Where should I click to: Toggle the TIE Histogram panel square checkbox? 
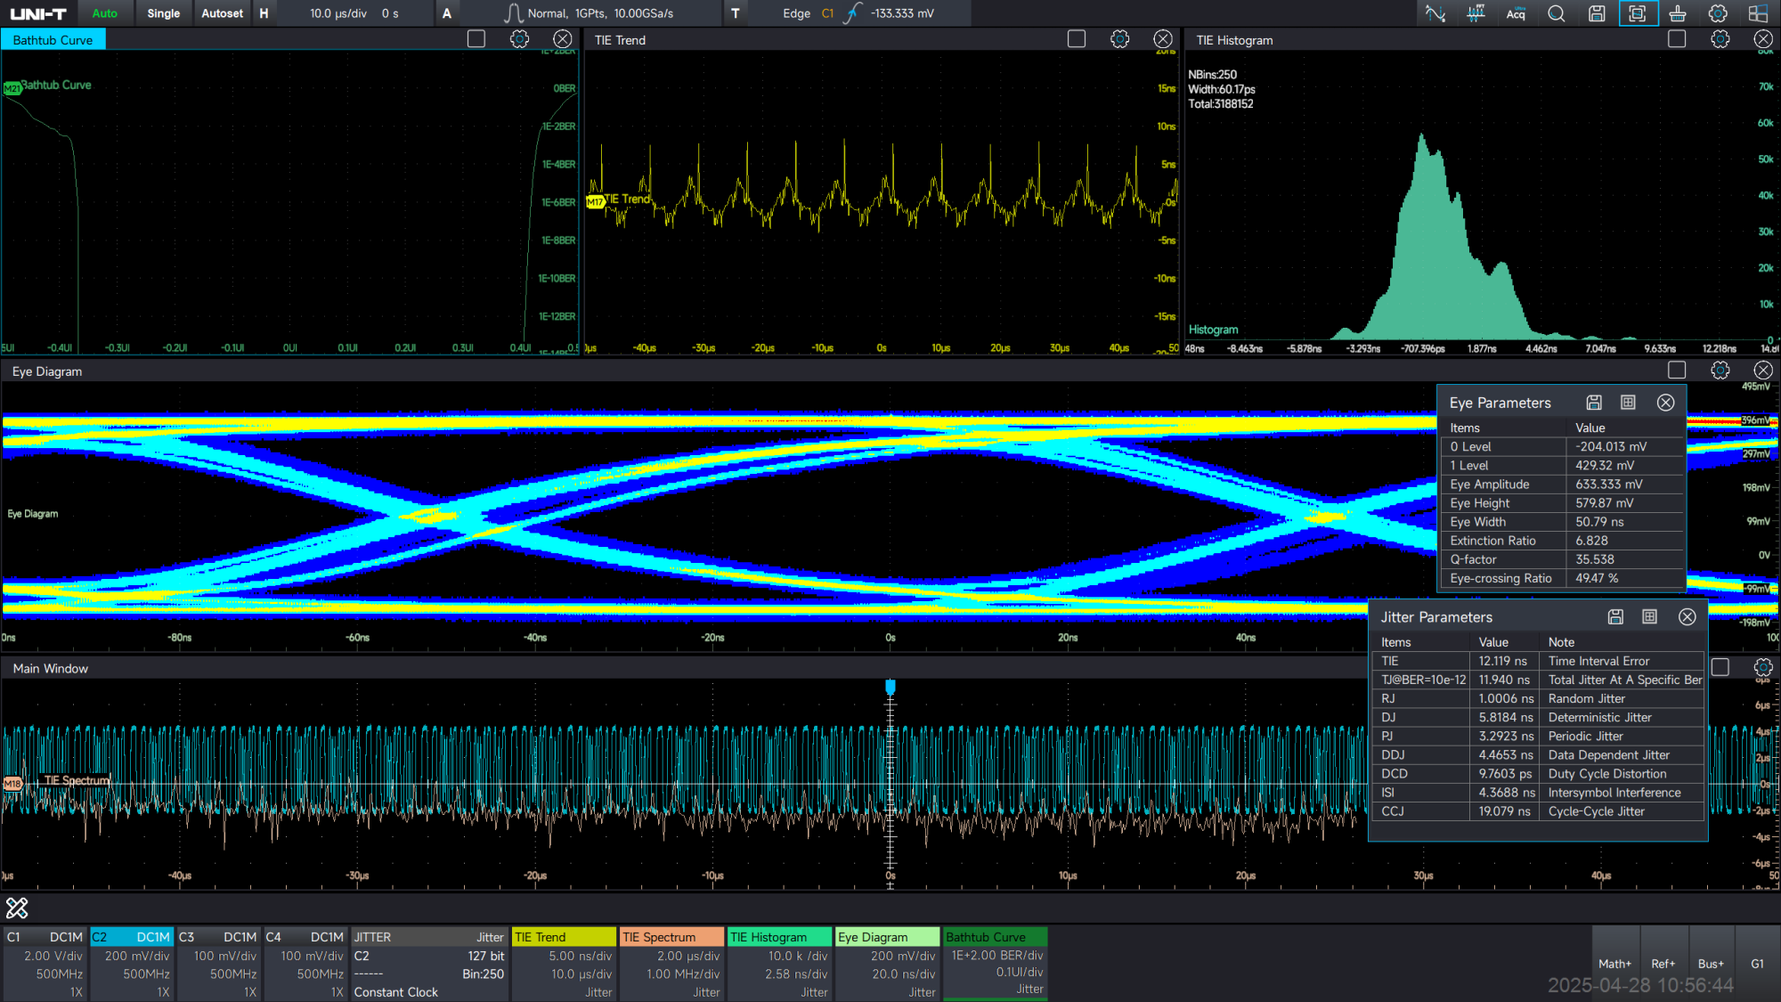1677,39
